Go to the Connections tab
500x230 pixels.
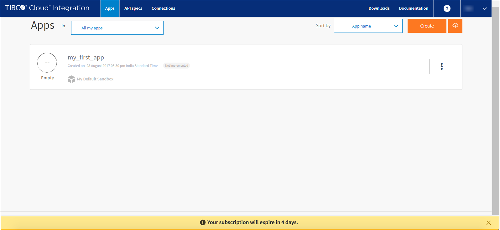(x=163, y=8)
